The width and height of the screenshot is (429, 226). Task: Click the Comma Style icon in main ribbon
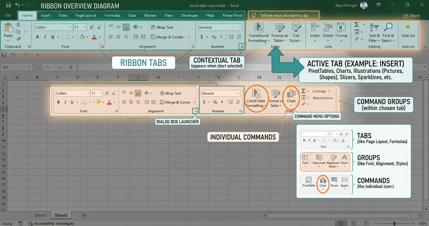[221, 37]
